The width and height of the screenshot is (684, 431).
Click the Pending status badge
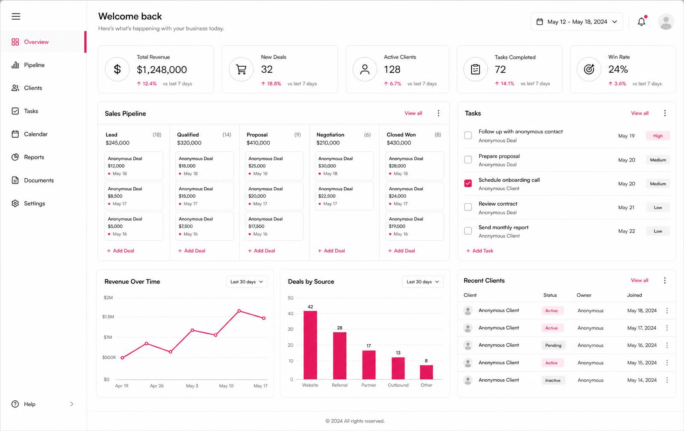coord(553,345)
